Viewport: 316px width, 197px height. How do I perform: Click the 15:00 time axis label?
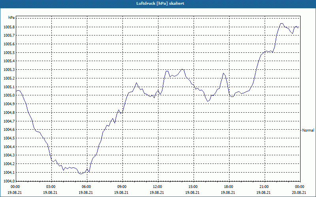tap(194, 187)
